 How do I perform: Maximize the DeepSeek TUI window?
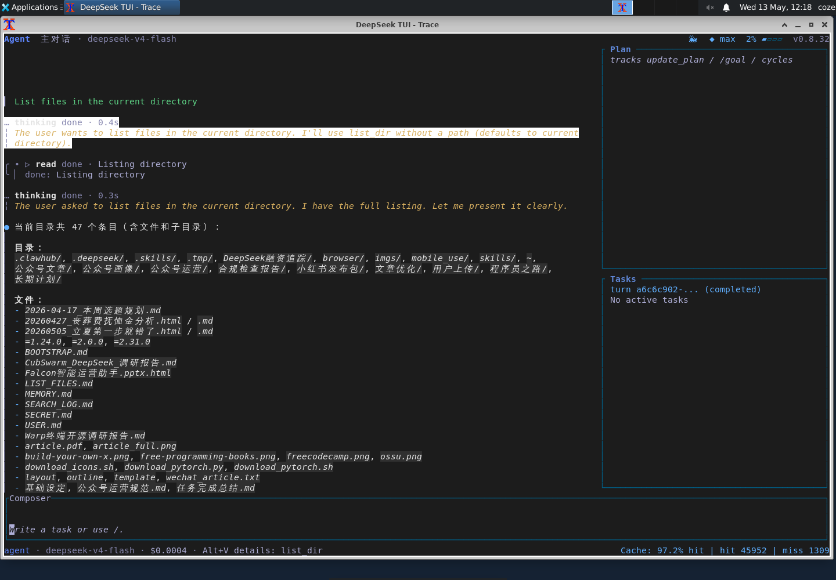pyautogui.click(x=811, y=24)
